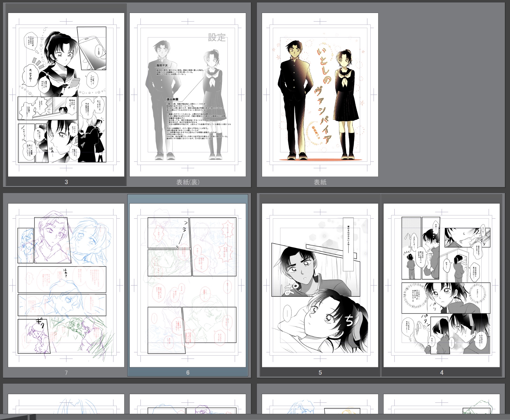
Task: Select the page 7 rough sketch thumbnail
Action: pos(66,285)
